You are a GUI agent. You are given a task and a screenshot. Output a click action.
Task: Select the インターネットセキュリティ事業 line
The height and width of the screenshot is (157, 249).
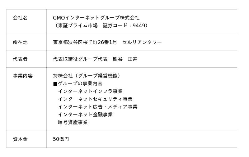pyautogui.click(x=95, y=99)
